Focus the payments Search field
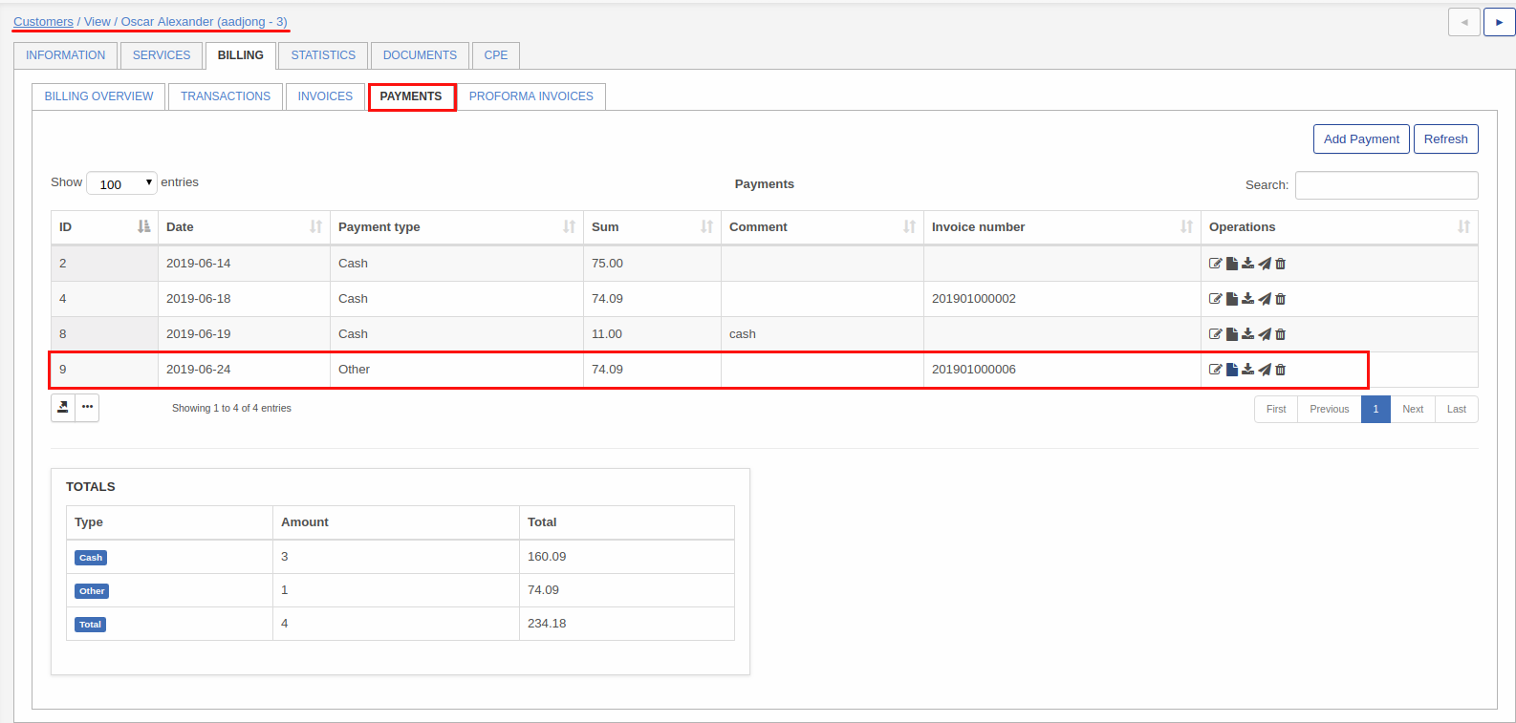Image resolution: width=1516 pixels, height=723 pixels. pos(1387,185)
